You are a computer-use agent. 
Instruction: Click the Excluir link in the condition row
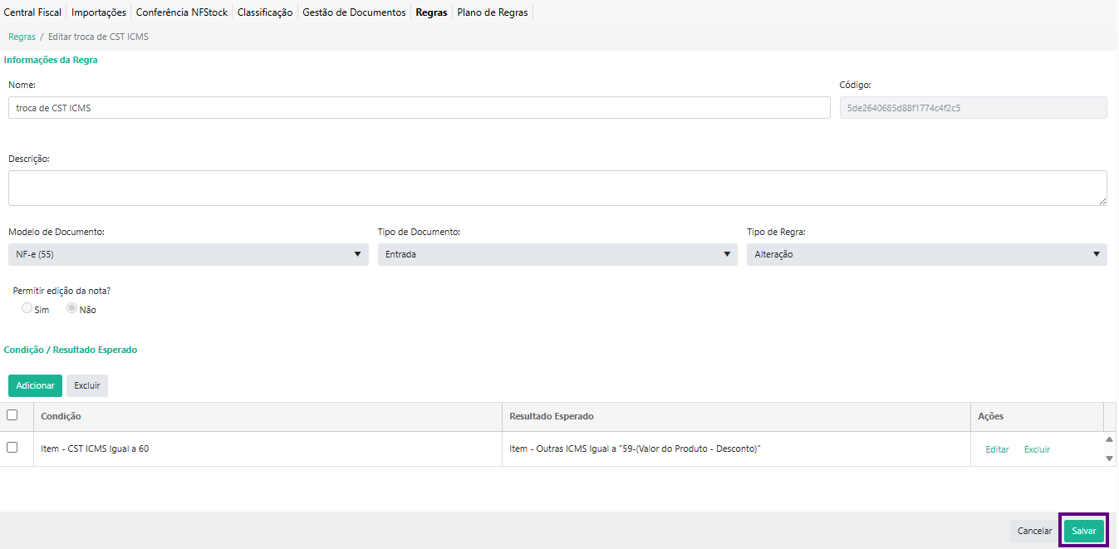[1037, 449]
